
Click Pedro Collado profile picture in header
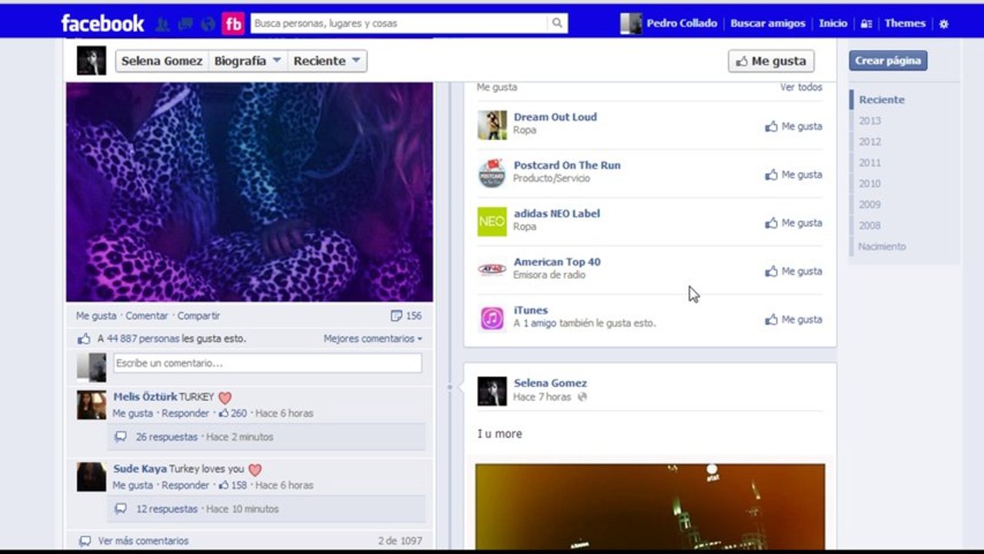631,24
